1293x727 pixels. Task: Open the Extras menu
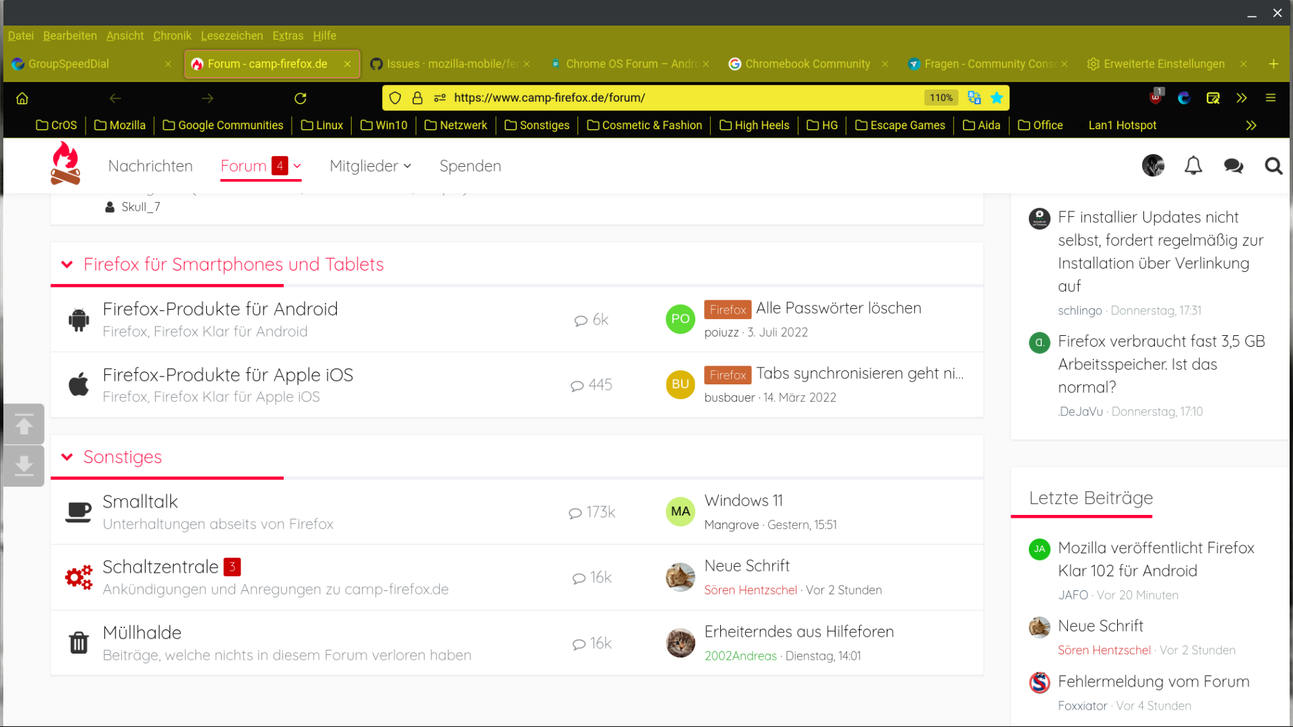[x=288, y=36]
